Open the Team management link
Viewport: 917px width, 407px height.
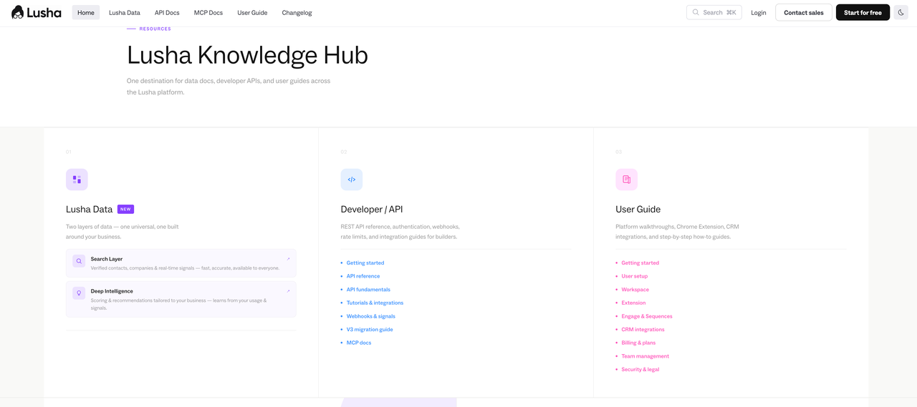[x=645, y=356]
